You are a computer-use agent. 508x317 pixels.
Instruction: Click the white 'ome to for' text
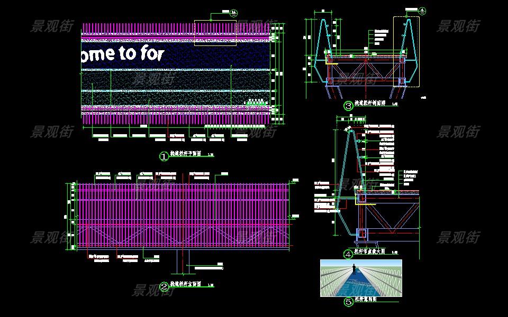pyautogui.click(x=123, y=54)
